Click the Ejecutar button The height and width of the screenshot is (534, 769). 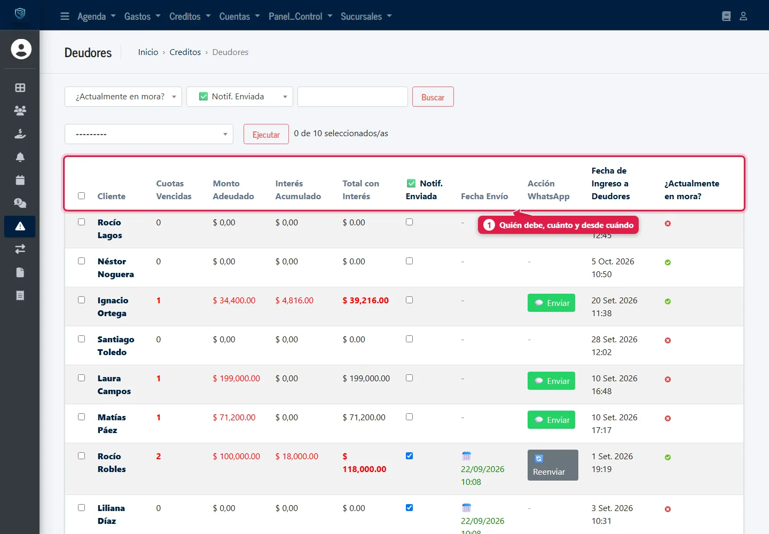(x=266, y=135)
